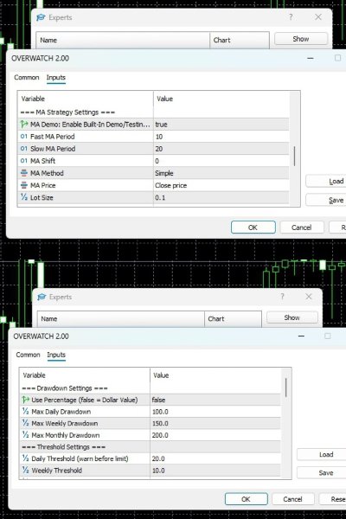Image resolution: width=346 pixels, height=519 pixels.
Task: Edit MA Shift value 0
Action: [221, 161]
